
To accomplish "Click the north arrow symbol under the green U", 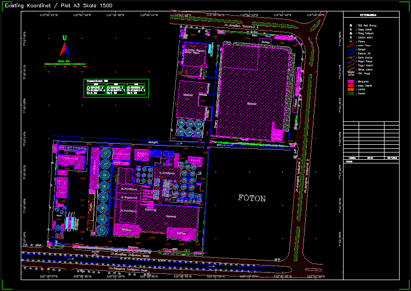I will (x=64, y=49).
